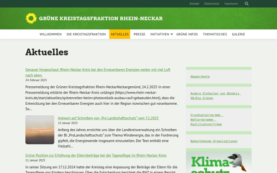Screen dimensions: 277x173
Task: Go to Die Kreistagsfraktion page
Action: click(x=86, y=34)
